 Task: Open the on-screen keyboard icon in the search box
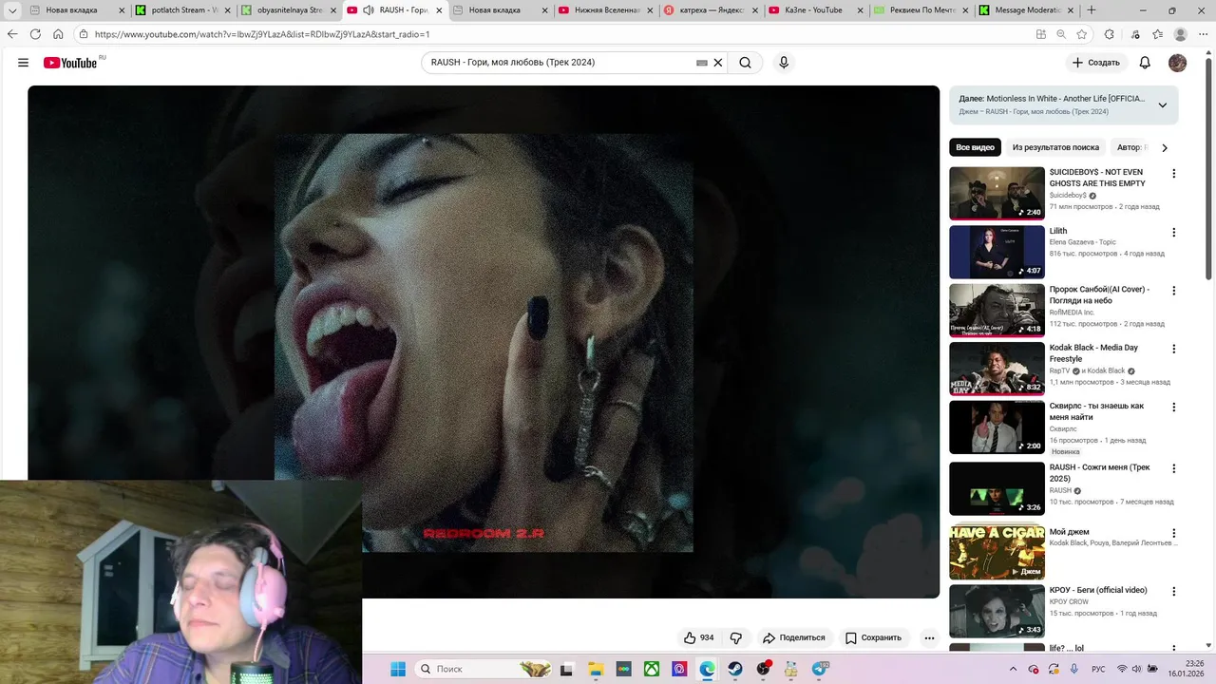[702, 63]
